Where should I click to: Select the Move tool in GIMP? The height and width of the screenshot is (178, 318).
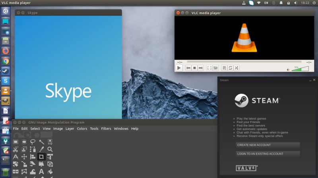pyautogui.click(x=24, y=157)
